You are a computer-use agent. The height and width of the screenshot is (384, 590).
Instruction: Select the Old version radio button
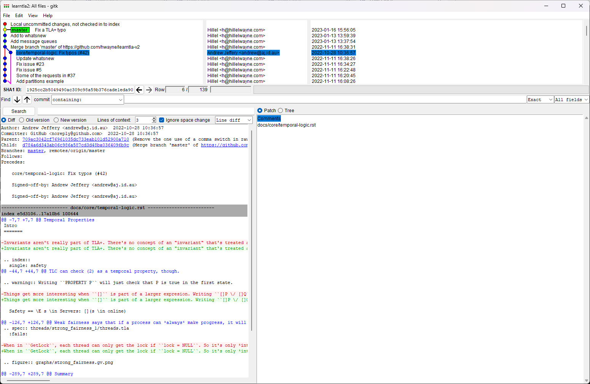pos(22,120)
